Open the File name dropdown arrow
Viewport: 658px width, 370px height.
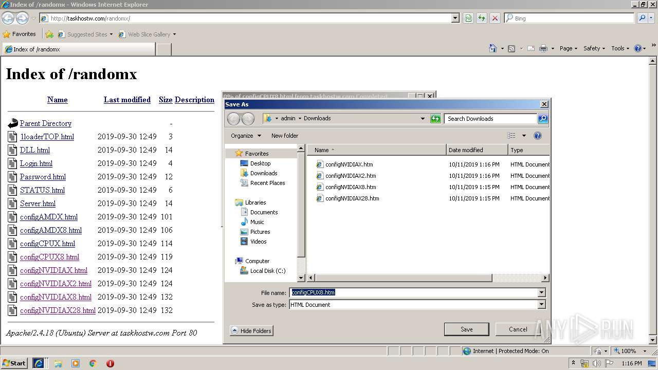[x=541, y=292]
